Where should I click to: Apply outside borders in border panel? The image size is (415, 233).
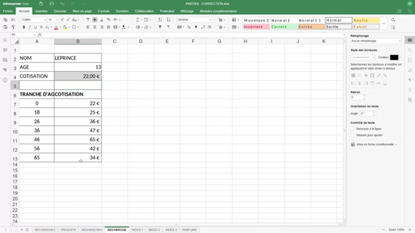click(x=372, y=75)
